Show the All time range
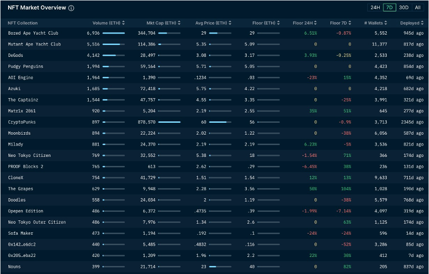 click(x=418, y=8)
